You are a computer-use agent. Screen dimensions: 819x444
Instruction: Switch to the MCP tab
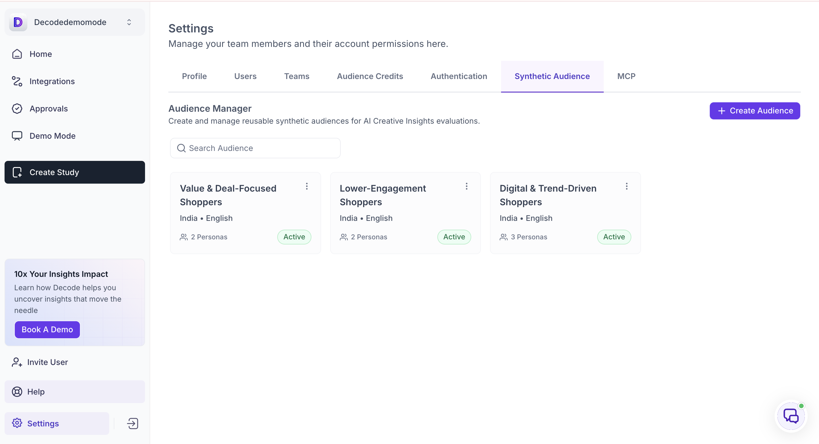click(626, 76)
